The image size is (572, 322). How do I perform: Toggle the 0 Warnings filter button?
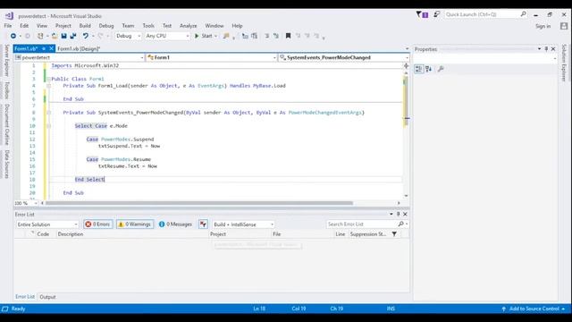pos(135,225)
